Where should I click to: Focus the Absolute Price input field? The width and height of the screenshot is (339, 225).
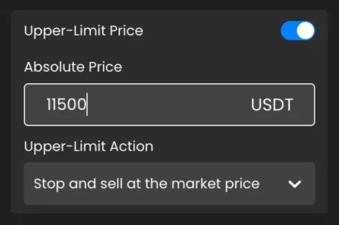click(x=169, y=105)
